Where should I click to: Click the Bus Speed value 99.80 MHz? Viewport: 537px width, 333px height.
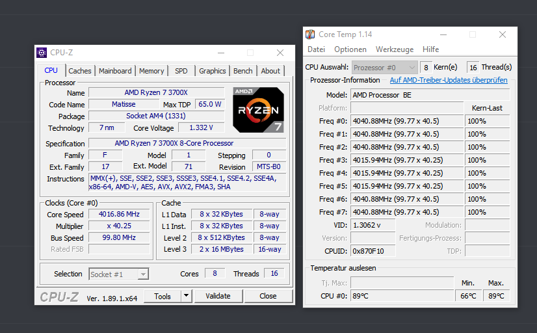pyautogui.click(x=119, y=238)
